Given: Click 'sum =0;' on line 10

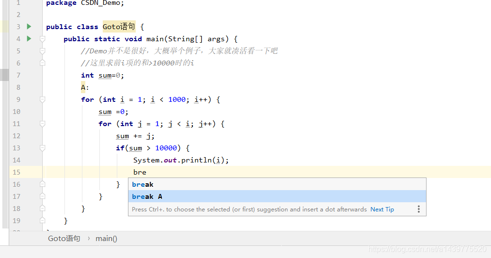Looking at the screenshot, I should point(113,112).
